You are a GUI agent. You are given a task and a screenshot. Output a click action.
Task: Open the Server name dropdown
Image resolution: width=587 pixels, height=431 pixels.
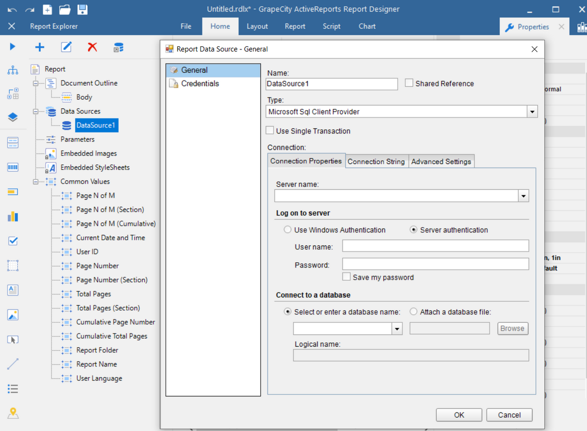pos(523,195)
